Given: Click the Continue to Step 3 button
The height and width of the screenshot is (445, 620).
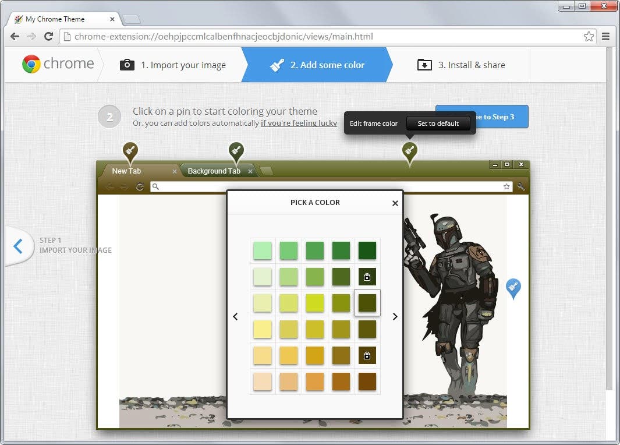Looking at the screenshot, I should pos(482,116).
